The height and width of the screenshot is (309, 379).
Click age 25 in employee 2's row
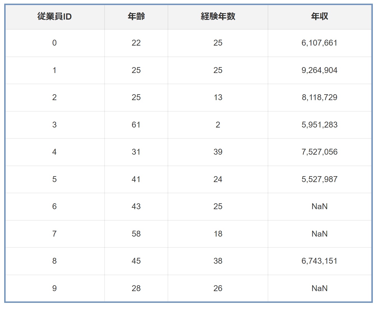click(136, 98)
